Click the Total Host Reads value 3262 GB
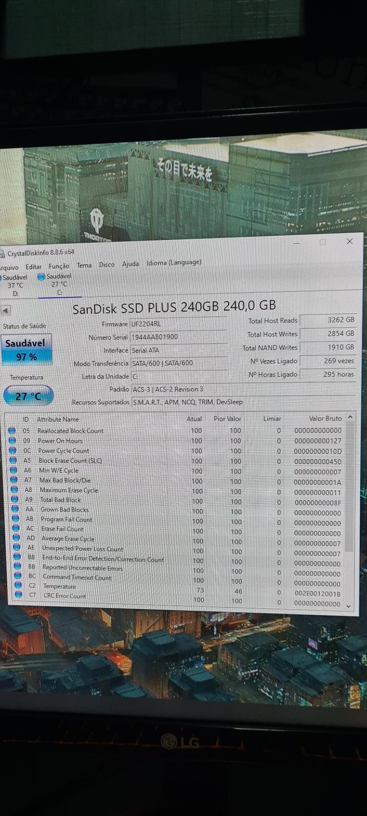Image resolution: width=367 pixels, height=816 pixels. point(328,320)
